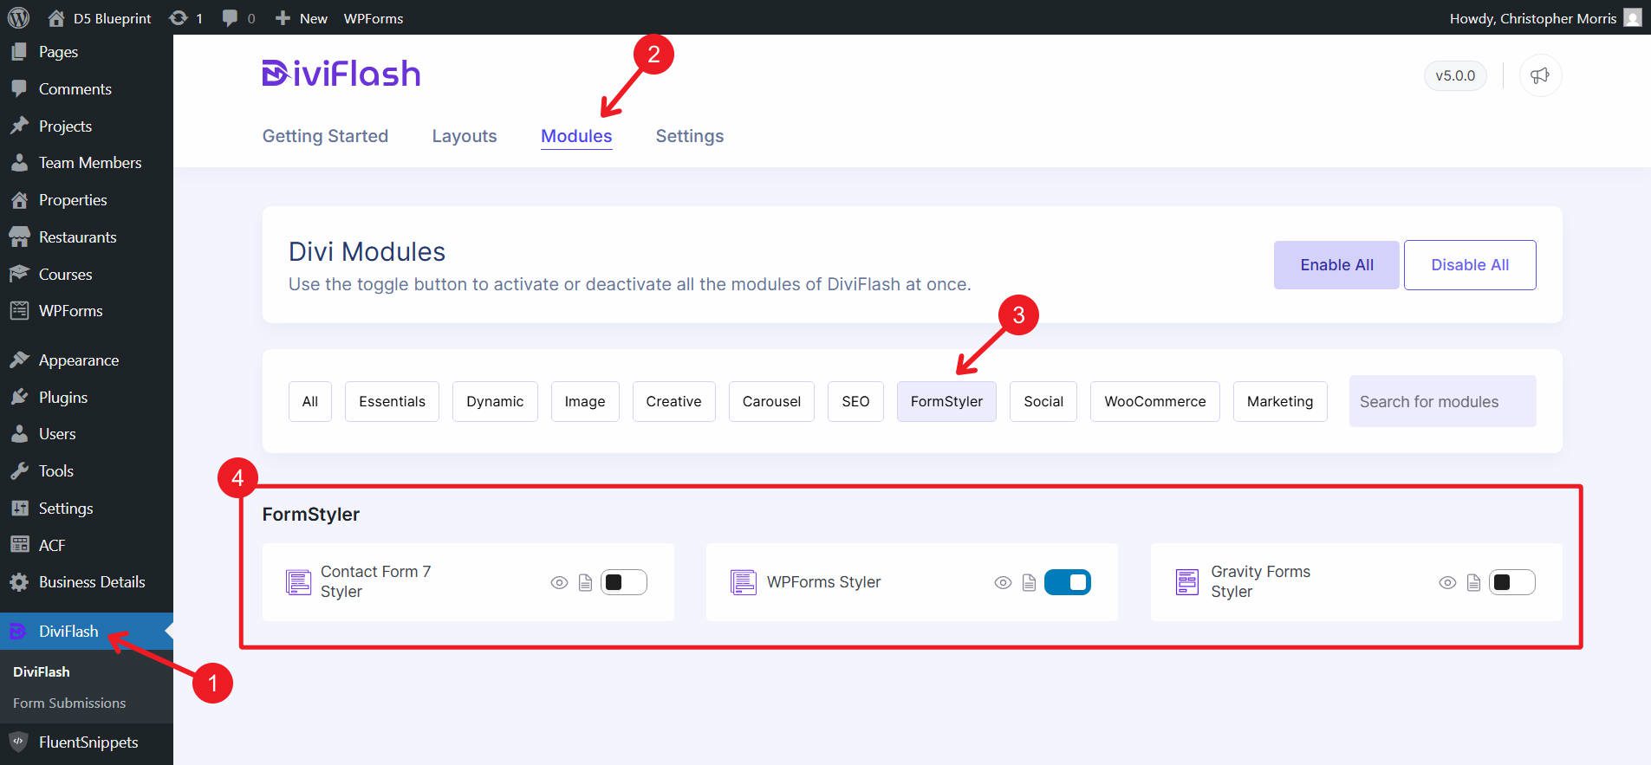This screenshot has width=1651, height=765.
Task: Select the FormStyler filter
Action: [946, 402]
